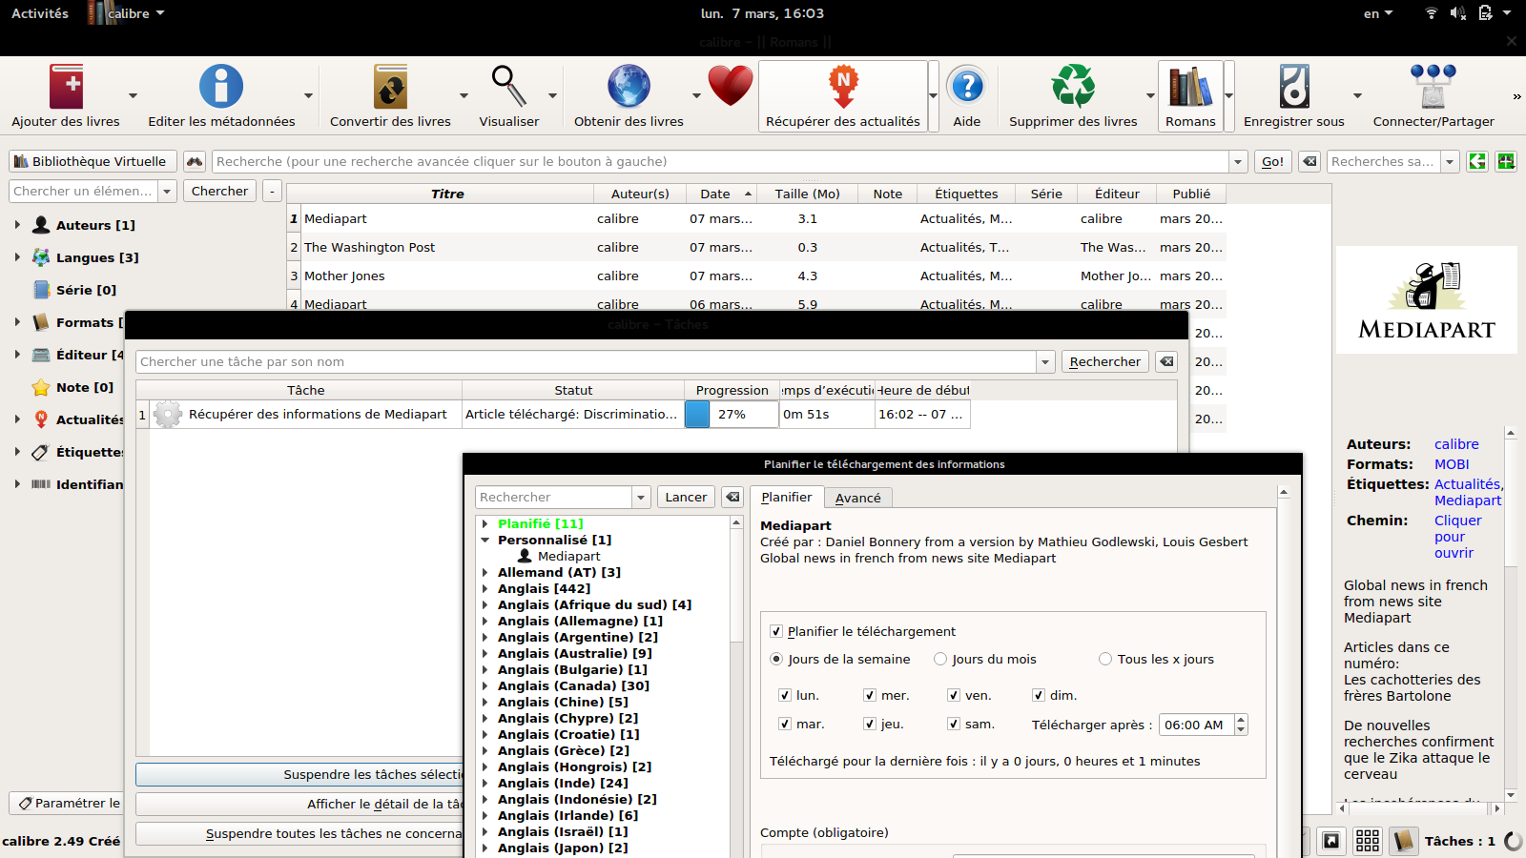Click the Récupérer des actualités icon
1526x858 pixels.
pyautogui.click(x=843, y=87)
